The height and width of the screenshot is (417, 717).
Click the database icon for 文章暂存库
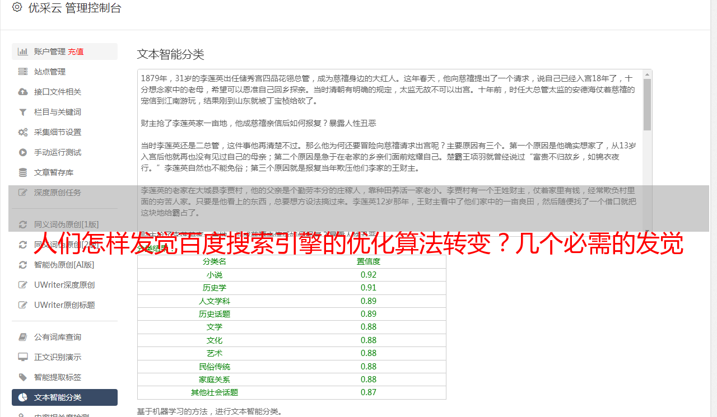click(23, 172)
